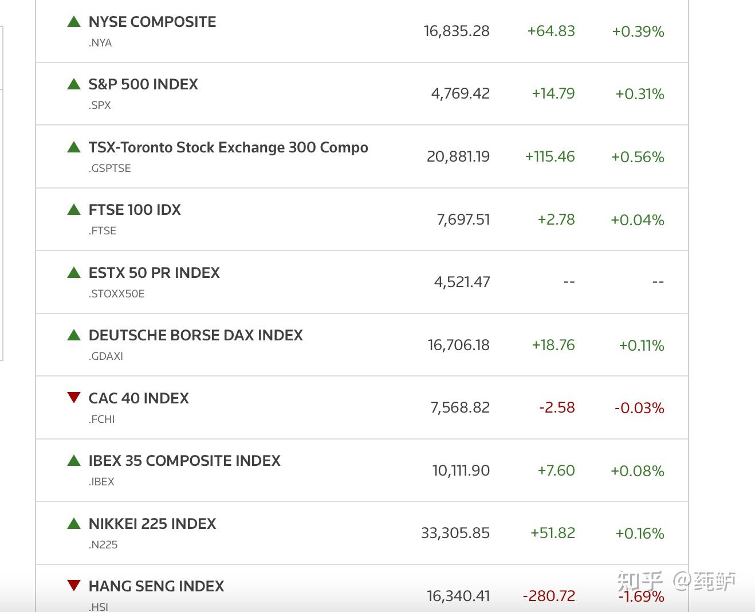Screen dimensions: 755x612
Task: Click the red down arrow beside CAC 40 INDEX
Action: pyautogui.click(x=74, y=397)
